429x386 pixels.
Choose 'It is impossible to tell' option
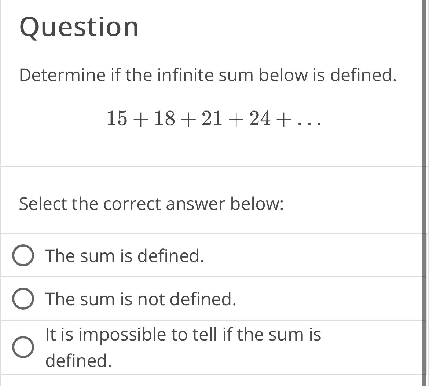click(23, 347)
